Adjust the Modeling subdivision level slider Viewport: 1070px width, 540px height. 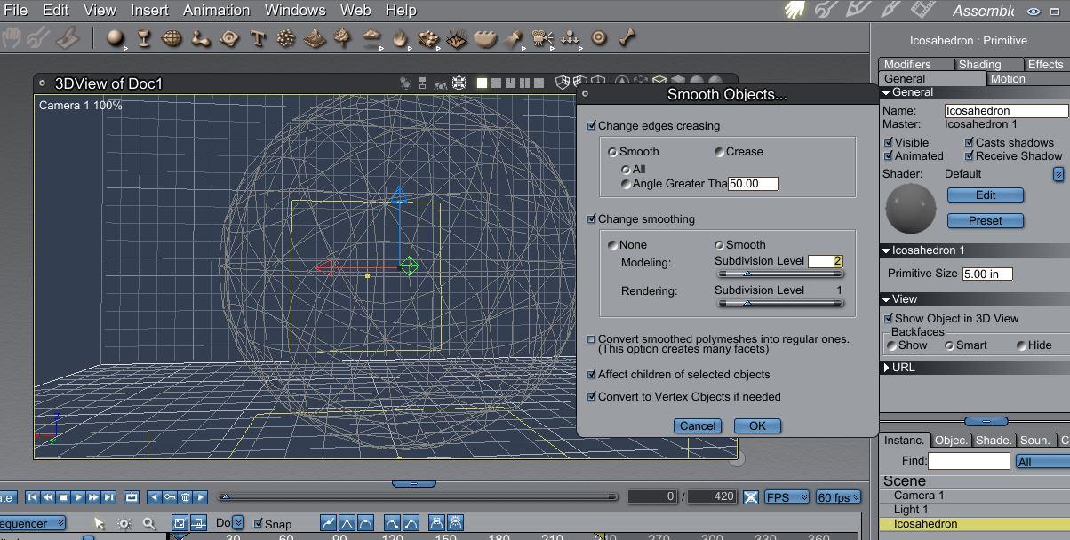[779, 274]
